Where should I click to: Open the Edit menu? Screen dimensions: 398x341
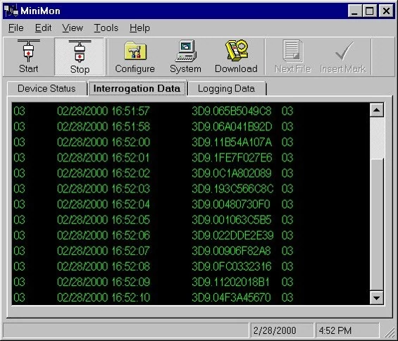[43, 27]
